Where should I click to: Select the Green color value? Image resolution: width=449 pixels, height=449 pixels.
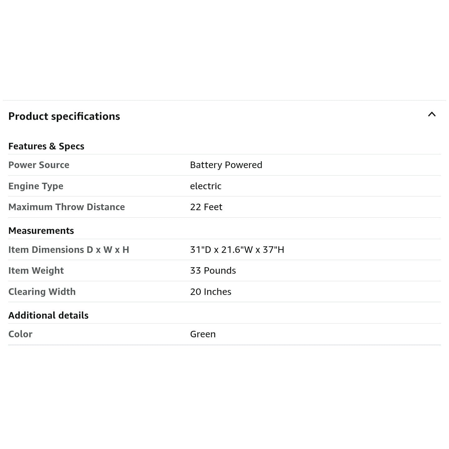[x=203, y=334]
